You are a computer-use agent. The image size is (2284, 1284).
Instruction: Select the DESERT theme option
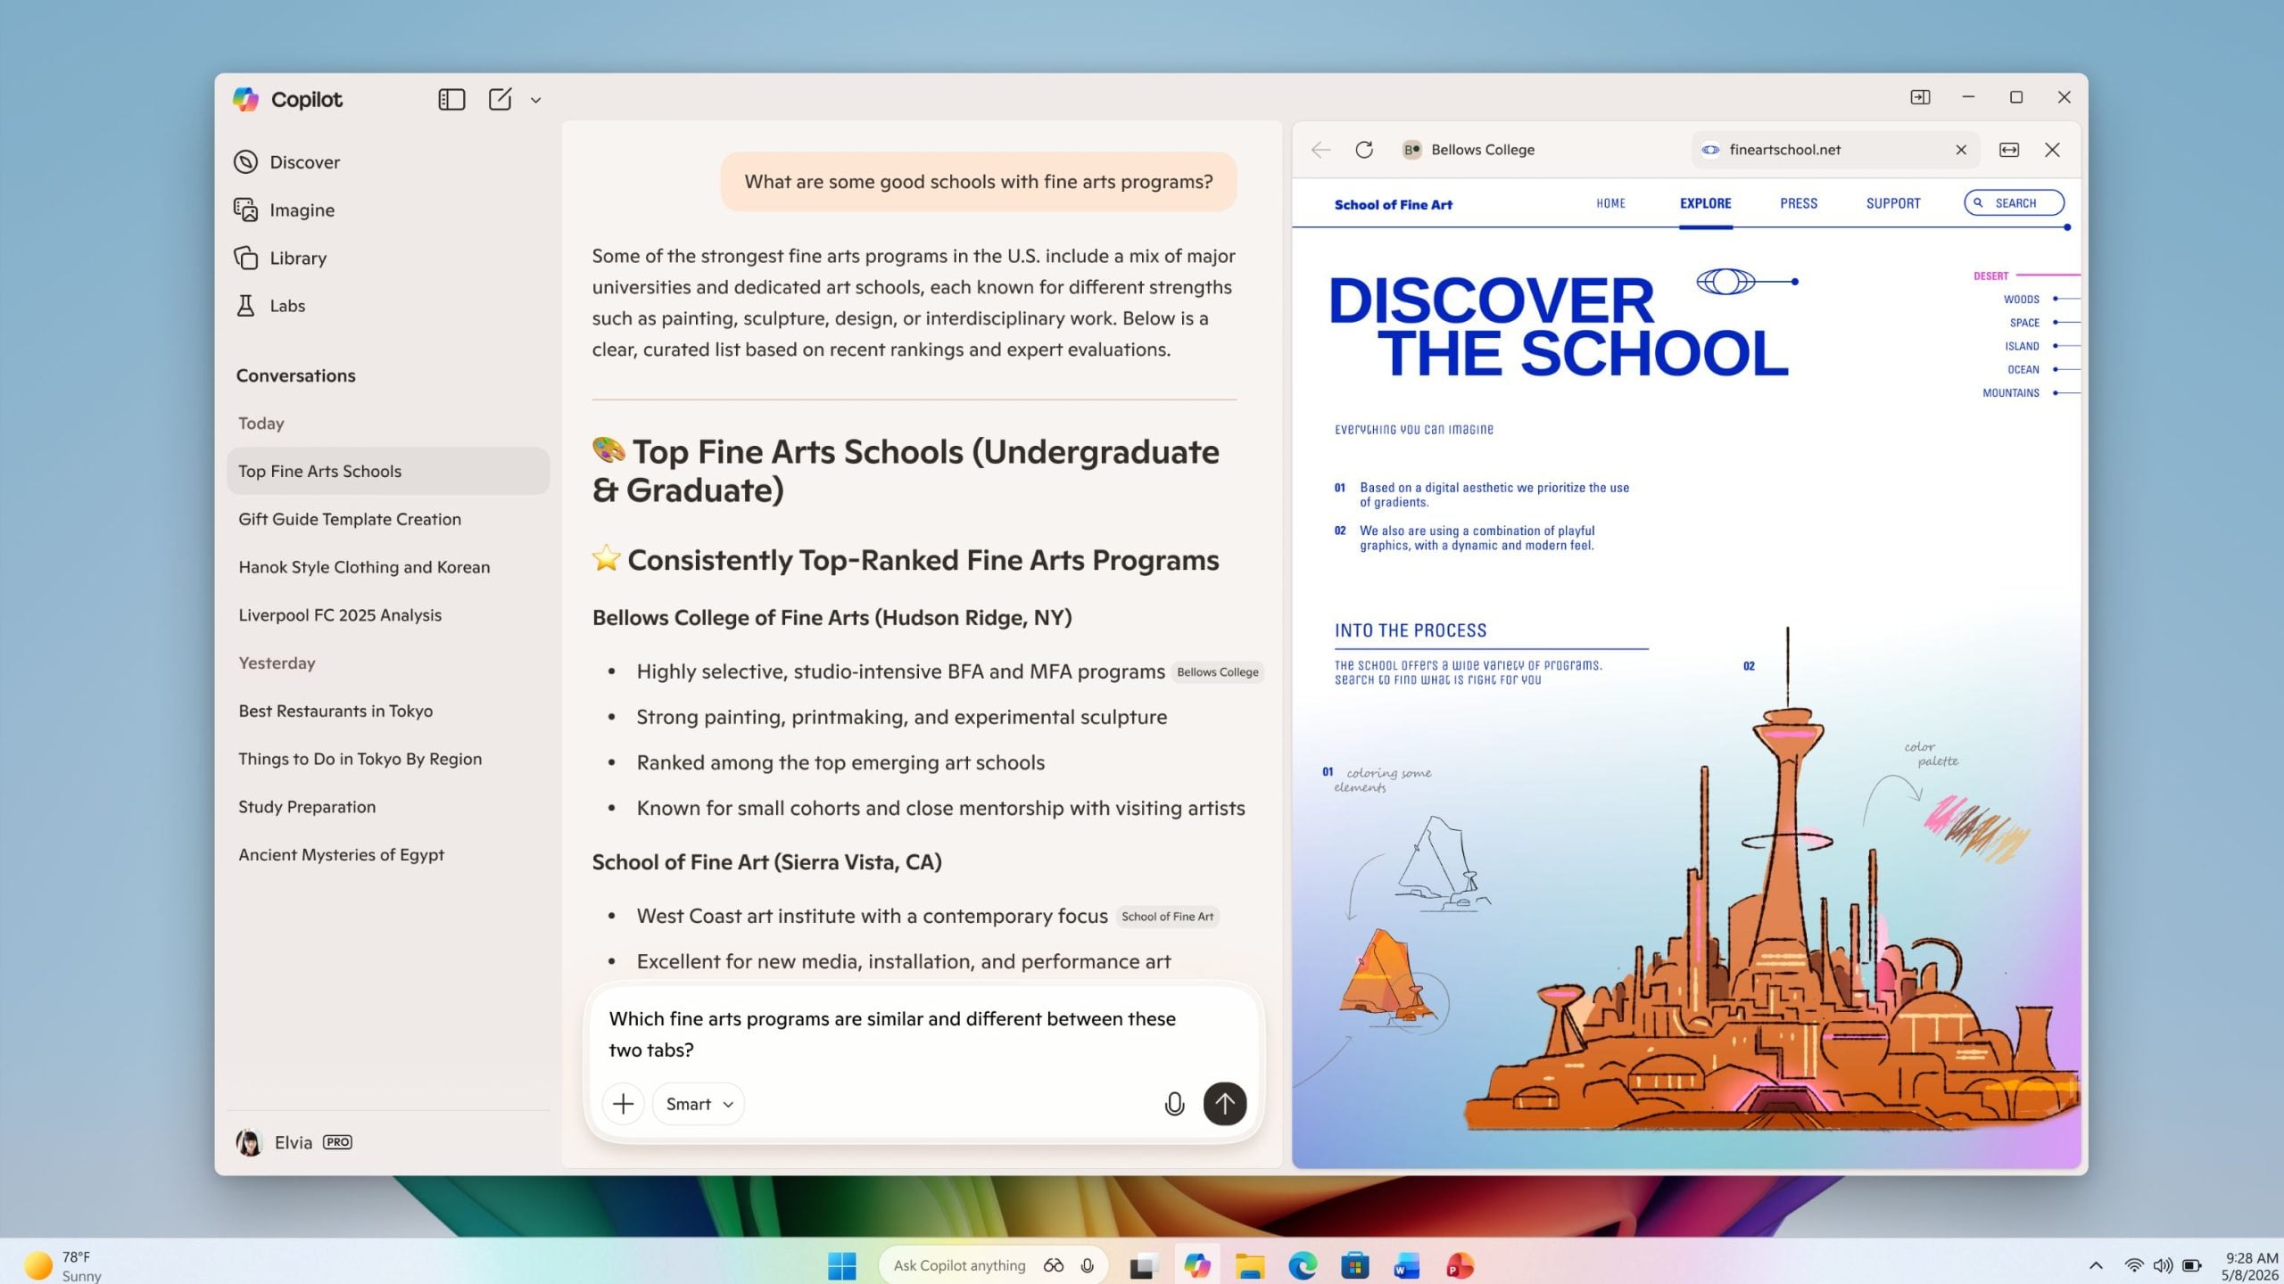click(1989, 276)
